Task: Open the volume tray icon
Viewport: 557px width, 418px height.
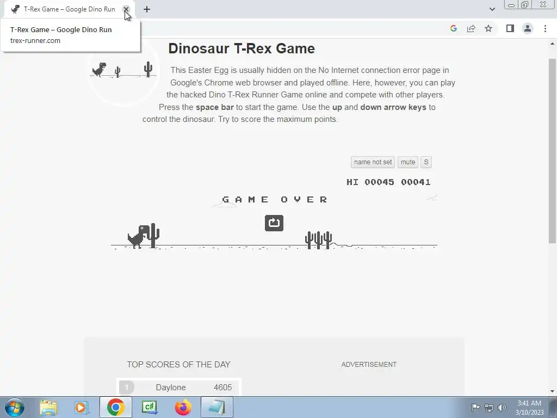Action: tap(502, 407)
